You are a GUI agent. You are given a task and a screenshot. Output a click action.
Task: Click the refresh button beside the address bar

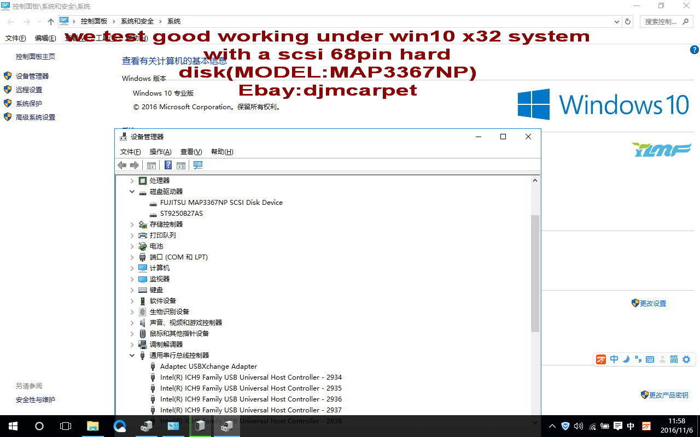[x=628, y=21]
